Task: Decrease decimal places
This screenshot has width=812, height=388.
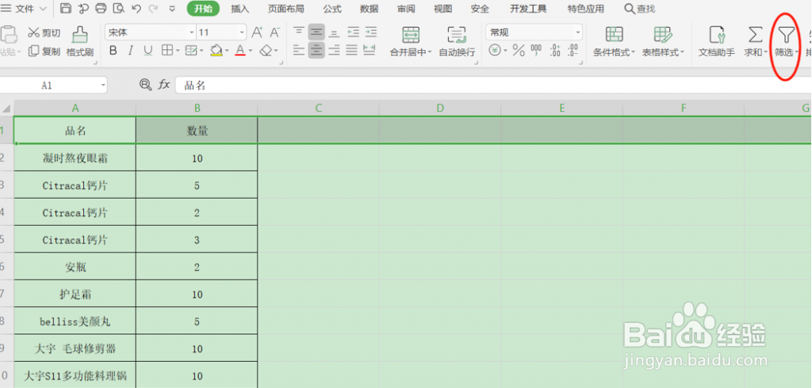Action: click(x=573, y=50)
